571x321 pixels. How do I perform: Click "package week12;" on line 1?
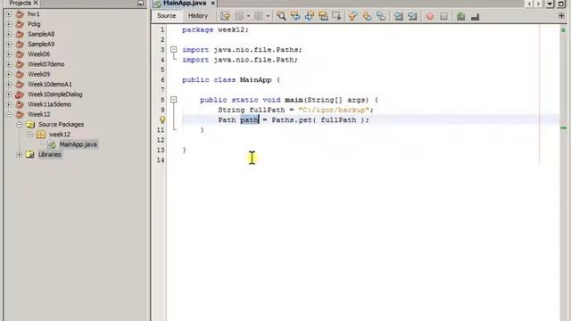tap(215, 29)
